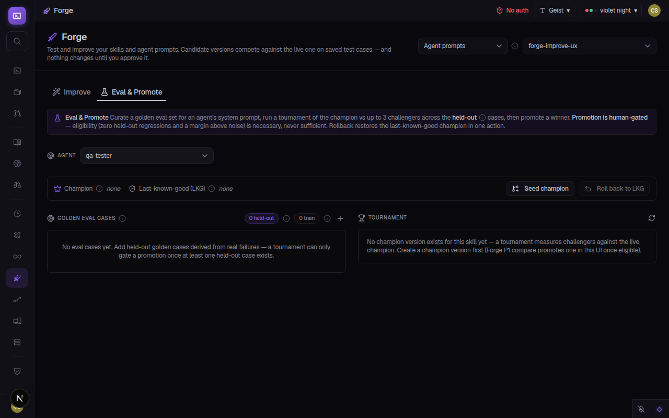Open the violet night theme dropdown
This screenshot has width=669, height=418.
tap(611, 10)
